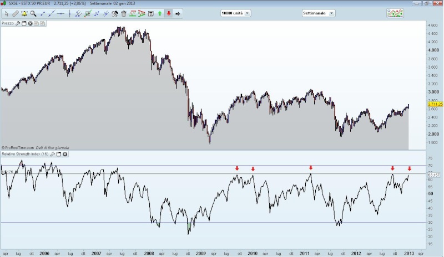444x257 pixels.
Task: Maximize the Relative Strength Index panel
Action: tap(59, 154)
